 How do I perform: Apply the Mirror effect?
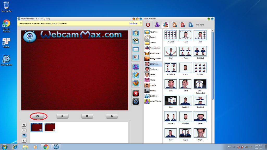(x=171, y=133)
